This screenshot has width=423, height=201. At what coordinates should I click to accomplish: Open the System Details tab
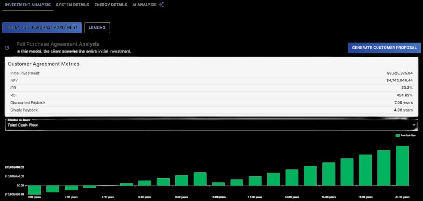(x=72, y=5)
